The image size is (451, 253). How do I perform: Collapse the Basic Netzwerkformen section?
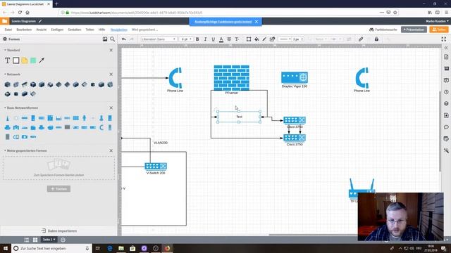tap(5, 108)
